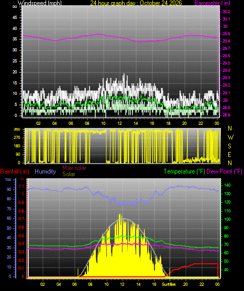Click rainfall axis value 0.5
This screenshot has width=244, height=291.
click(x=21, y=236)
